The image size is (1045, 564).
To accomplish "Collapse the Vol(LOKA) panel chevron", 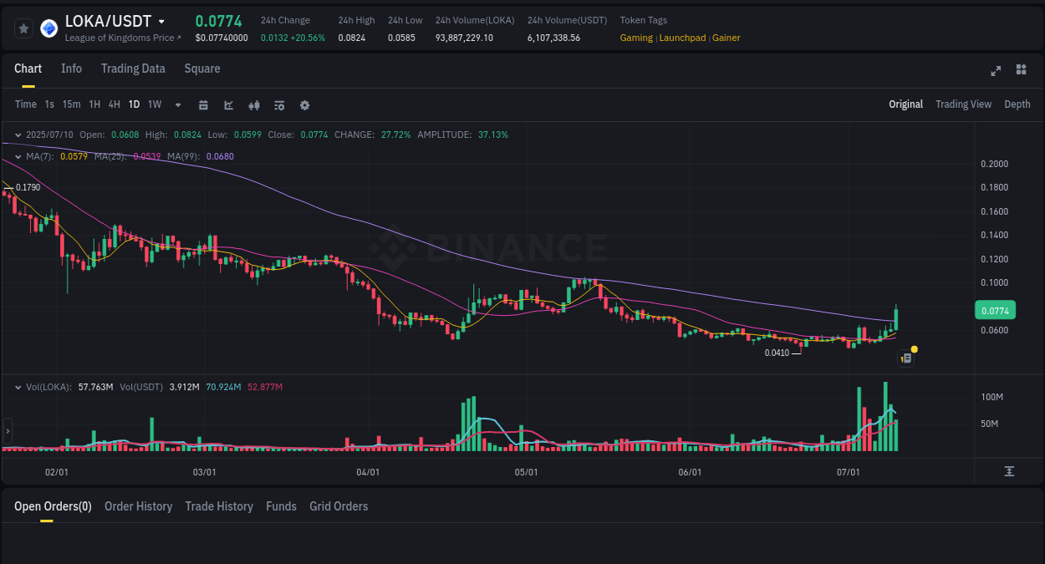I will click(x=18, y=387).
